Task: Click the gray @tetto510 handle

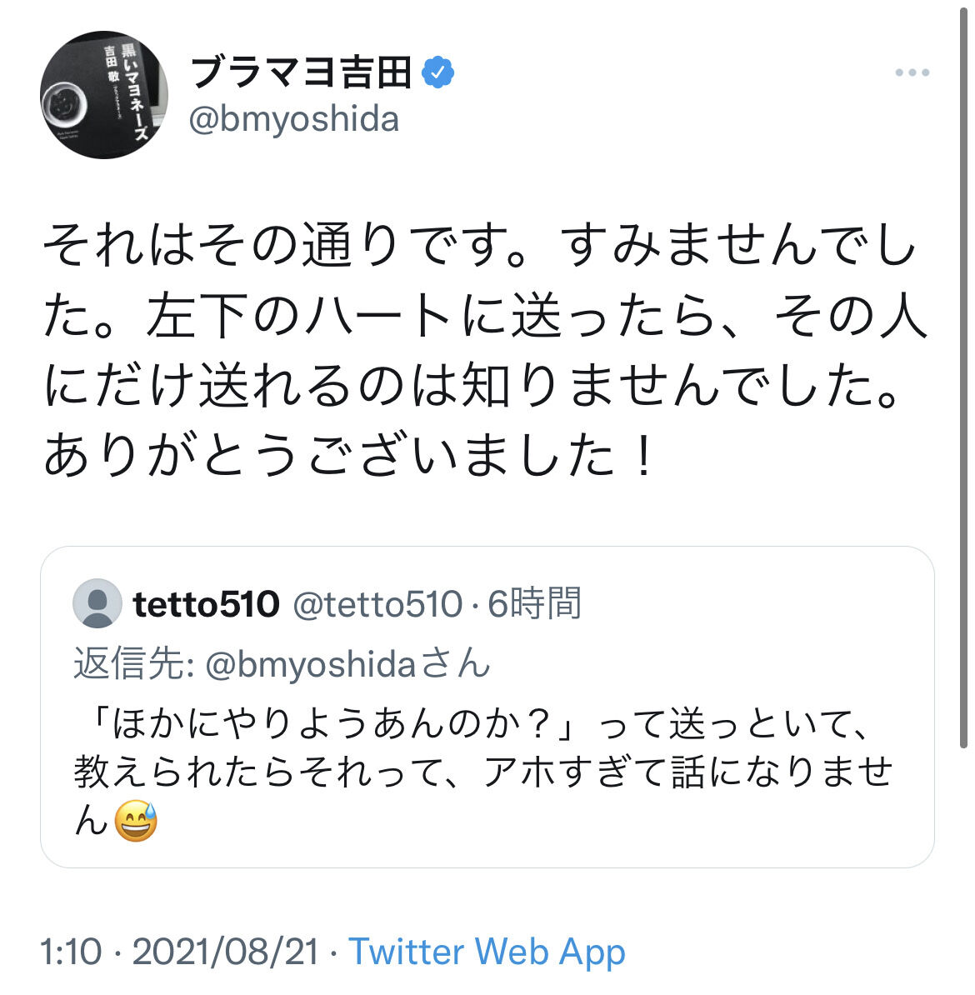Action: (377, 603)
